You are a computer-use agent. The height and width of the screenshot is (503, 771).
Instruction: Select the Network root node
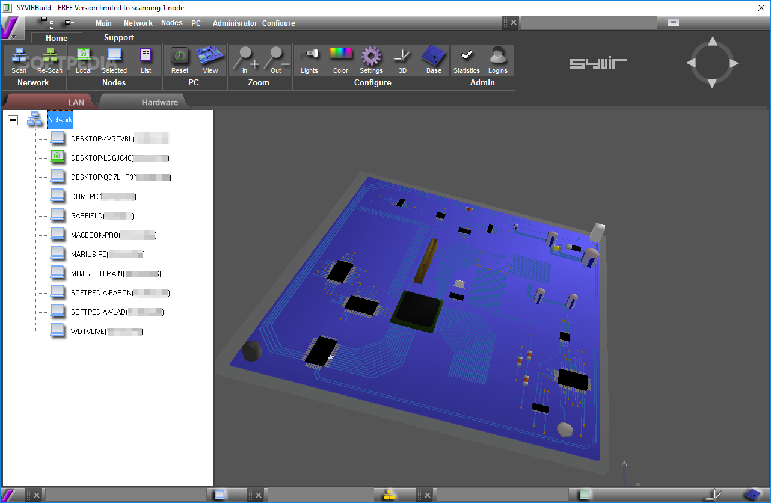tap(60, 120)
